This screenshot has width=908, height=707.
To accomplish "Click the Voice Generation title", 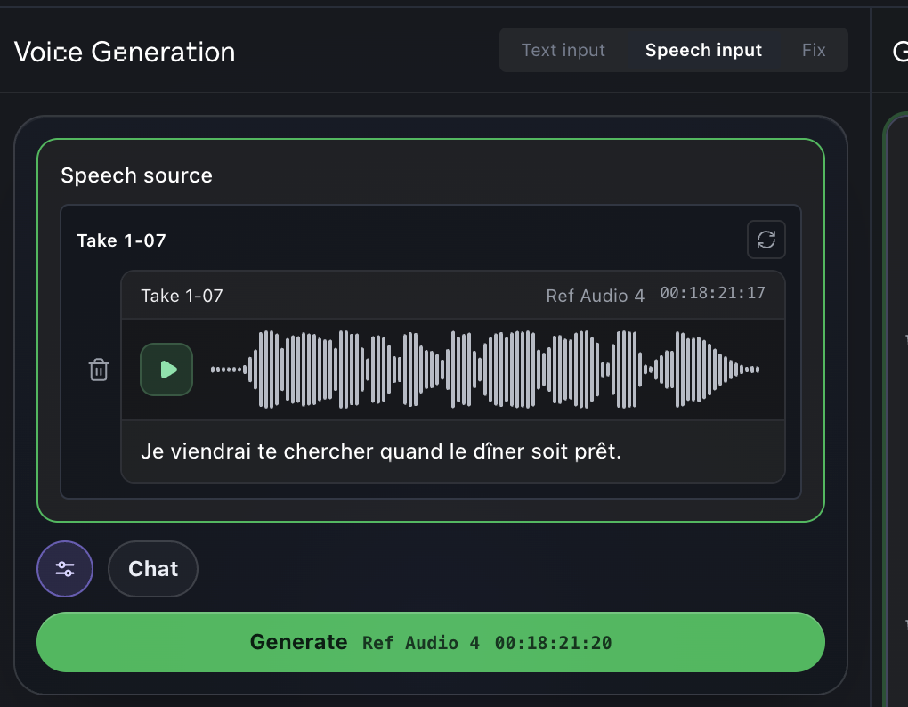I will coord(125,53).
